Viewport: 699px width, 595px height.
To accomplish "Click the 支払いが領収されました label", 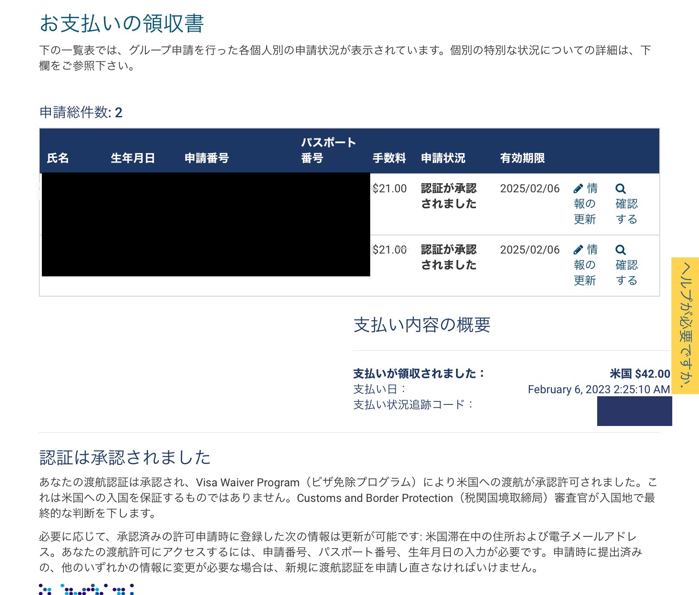I will click(419, 374).
